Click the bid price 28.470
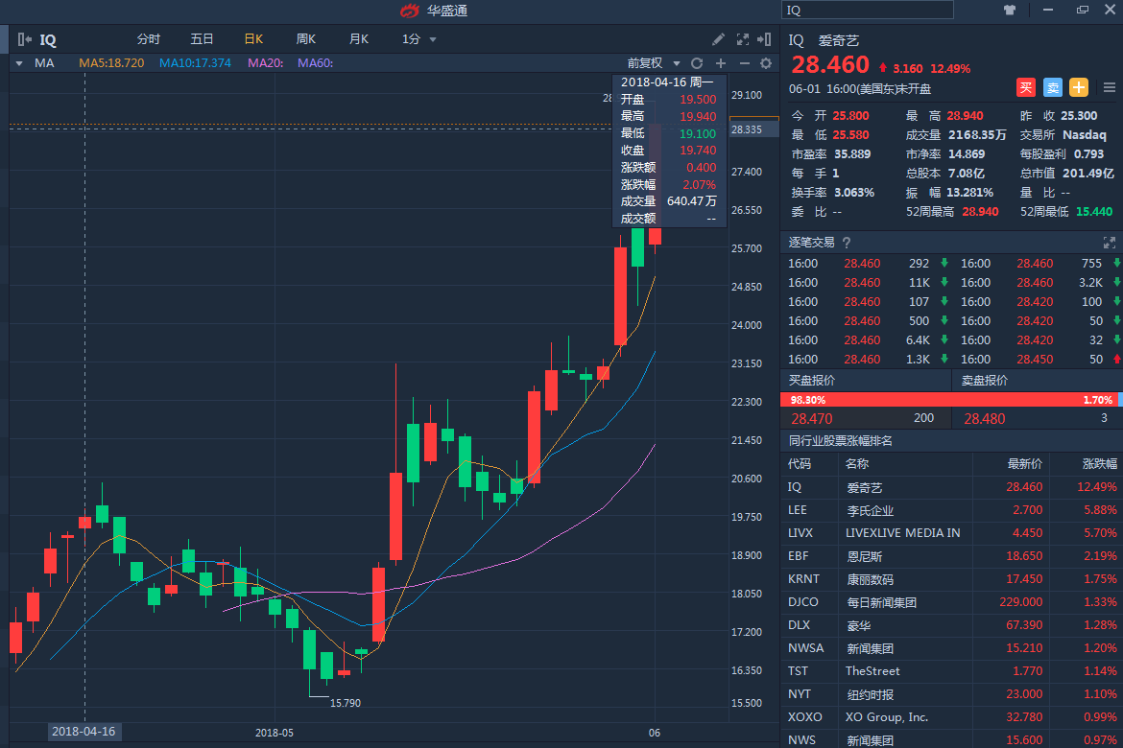1123x748 pixels. (x=811, y=419)
